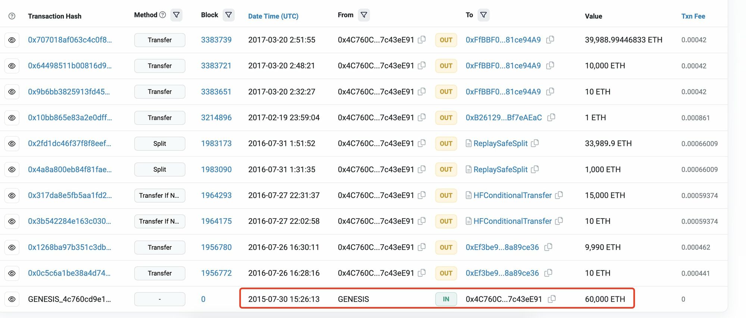Open the Block column filter
Viewport: 746px width, 318px height.
click(229, 15)
